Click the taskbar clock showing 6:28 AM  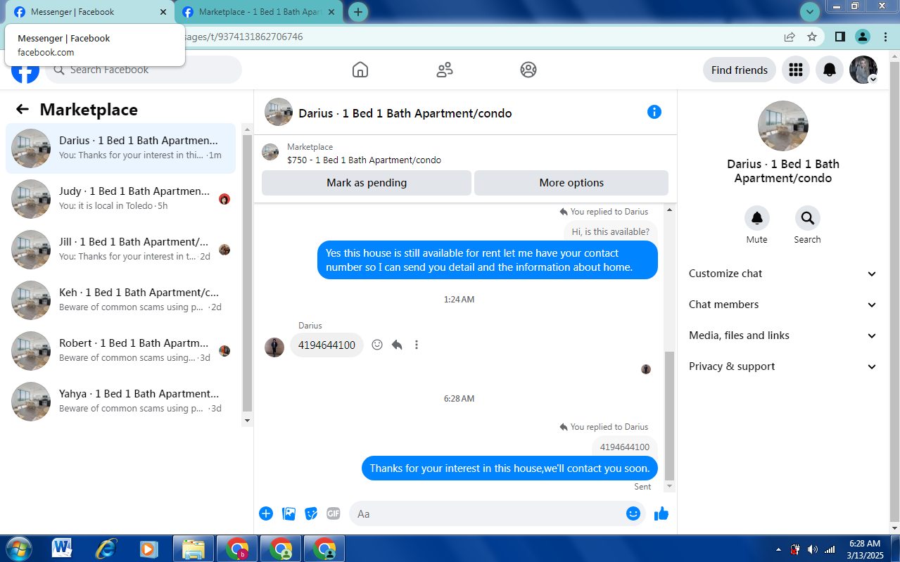(x=865, y=549)
